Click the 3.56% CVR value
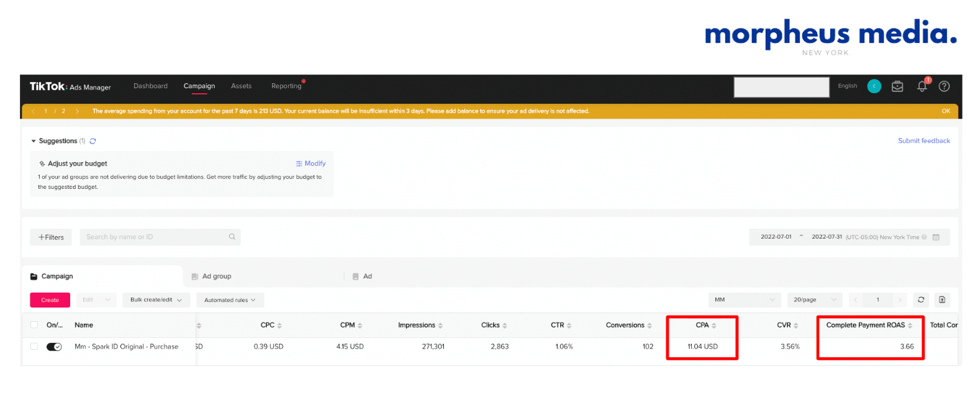This screenshot has width=973, height=420. click(790, 347)
